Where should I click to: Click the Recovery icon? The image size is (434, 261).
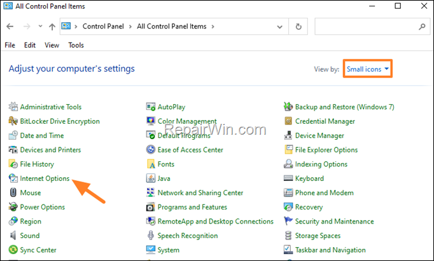[288, 207]
